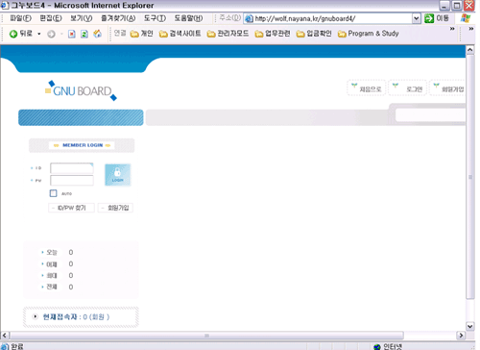The width and height of the screenshot is (480, 350).
Task: Click the horizontal scrollbar thumb
Action: [206, 336]
